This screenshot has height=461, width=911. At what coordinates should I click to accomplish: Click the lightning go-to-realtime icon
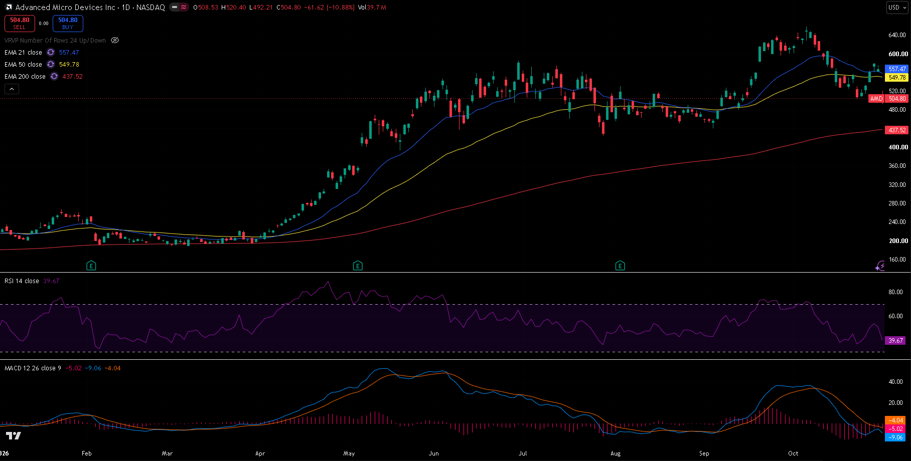(880, 266)
